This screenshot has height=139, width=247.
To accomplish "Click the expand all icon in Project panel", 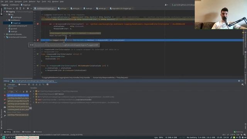I will (x=20, y=8).
